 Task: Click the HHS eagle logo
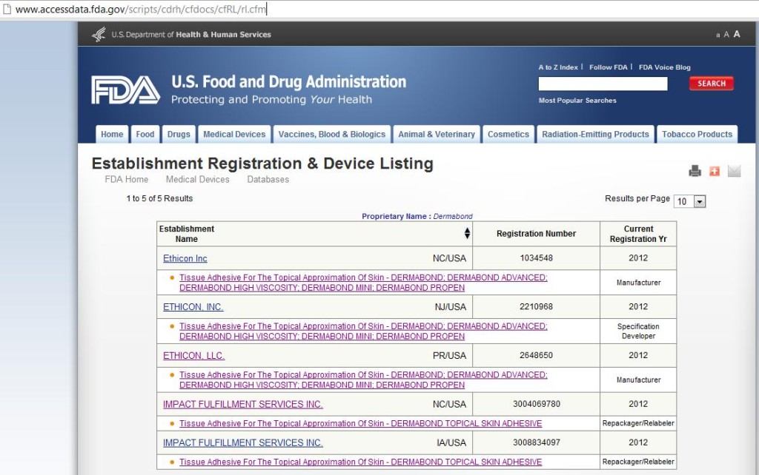click(x=99, y=34)
